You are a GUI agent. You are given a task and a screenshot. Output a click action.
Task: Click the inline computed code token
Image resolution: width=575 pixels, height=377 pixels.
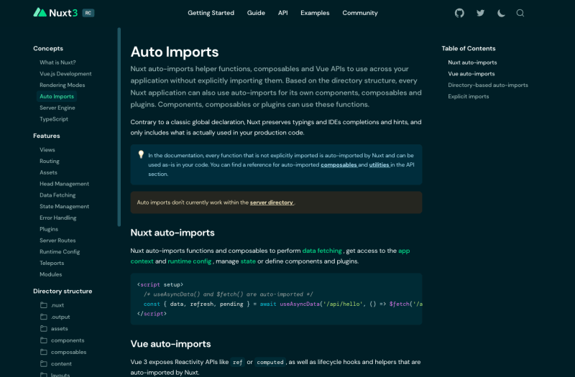point(270,362)
